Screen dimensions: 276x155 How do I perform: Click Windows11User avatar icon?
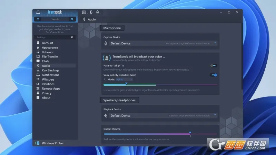tap(37, 143)
